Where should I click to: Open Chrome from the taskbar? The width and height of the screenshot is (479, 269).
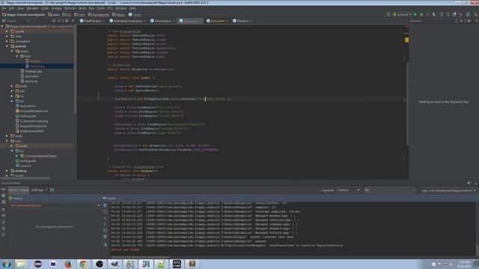(83, 264)
